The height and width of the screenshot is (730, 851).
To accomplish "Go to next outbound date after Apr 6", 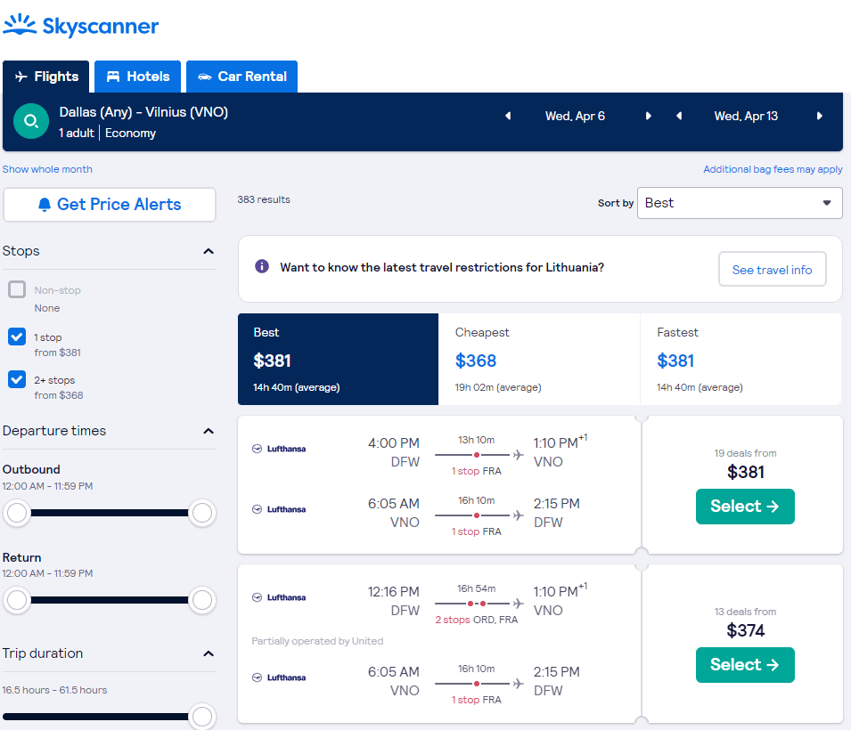I will pyautogui.click(x=648, y=116).
